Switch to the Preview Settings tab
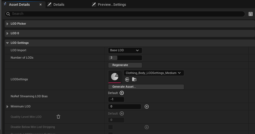Viewport: 255px width, 134px height. pyautogui.click(x=112, y=5)
